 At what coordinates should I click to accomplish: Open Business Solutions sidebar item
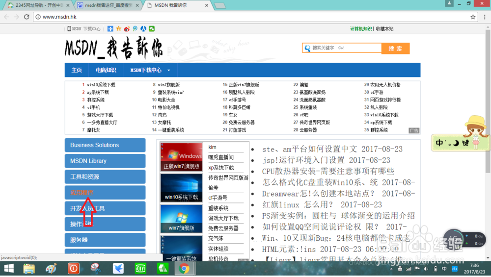tap(105, 145)
